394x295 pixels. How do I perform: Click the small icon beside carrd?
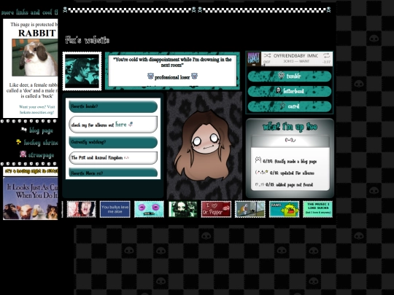pyautogui.click(x=282, y=106)
